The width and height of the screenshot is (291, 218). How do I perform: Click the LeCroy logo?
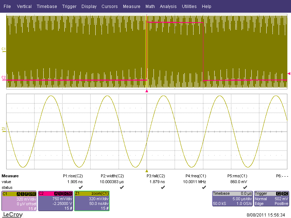tap(13, 215)
